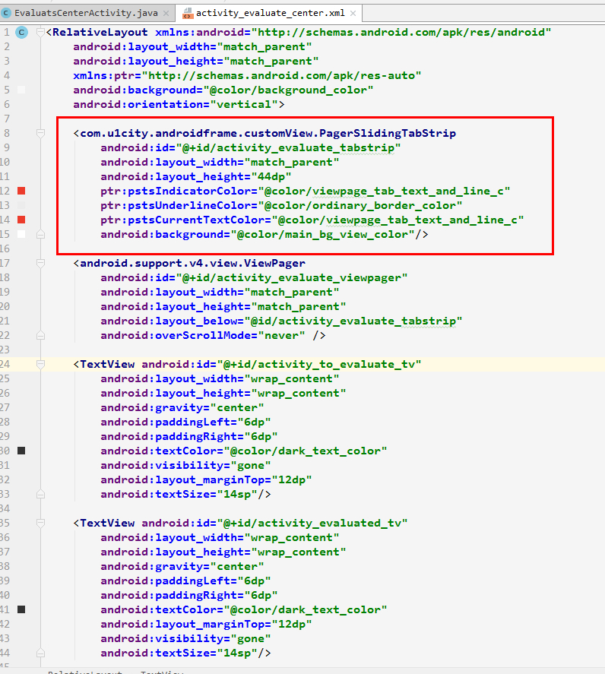Open red swatch for pstsCurrentTextColor line 14
The width and height of the screenshot is (605, 674).
click(x=21, y=220)
